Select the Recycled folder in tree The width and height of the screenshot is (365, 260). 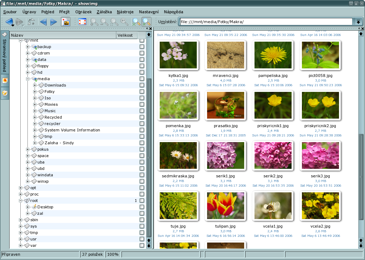53,117
